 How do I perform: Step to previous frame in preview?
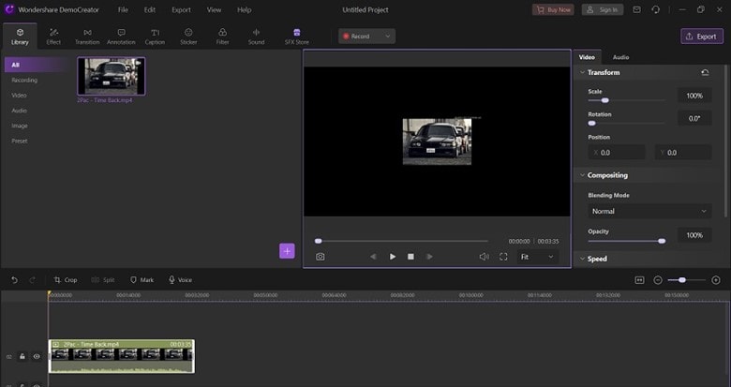point(373,257)
